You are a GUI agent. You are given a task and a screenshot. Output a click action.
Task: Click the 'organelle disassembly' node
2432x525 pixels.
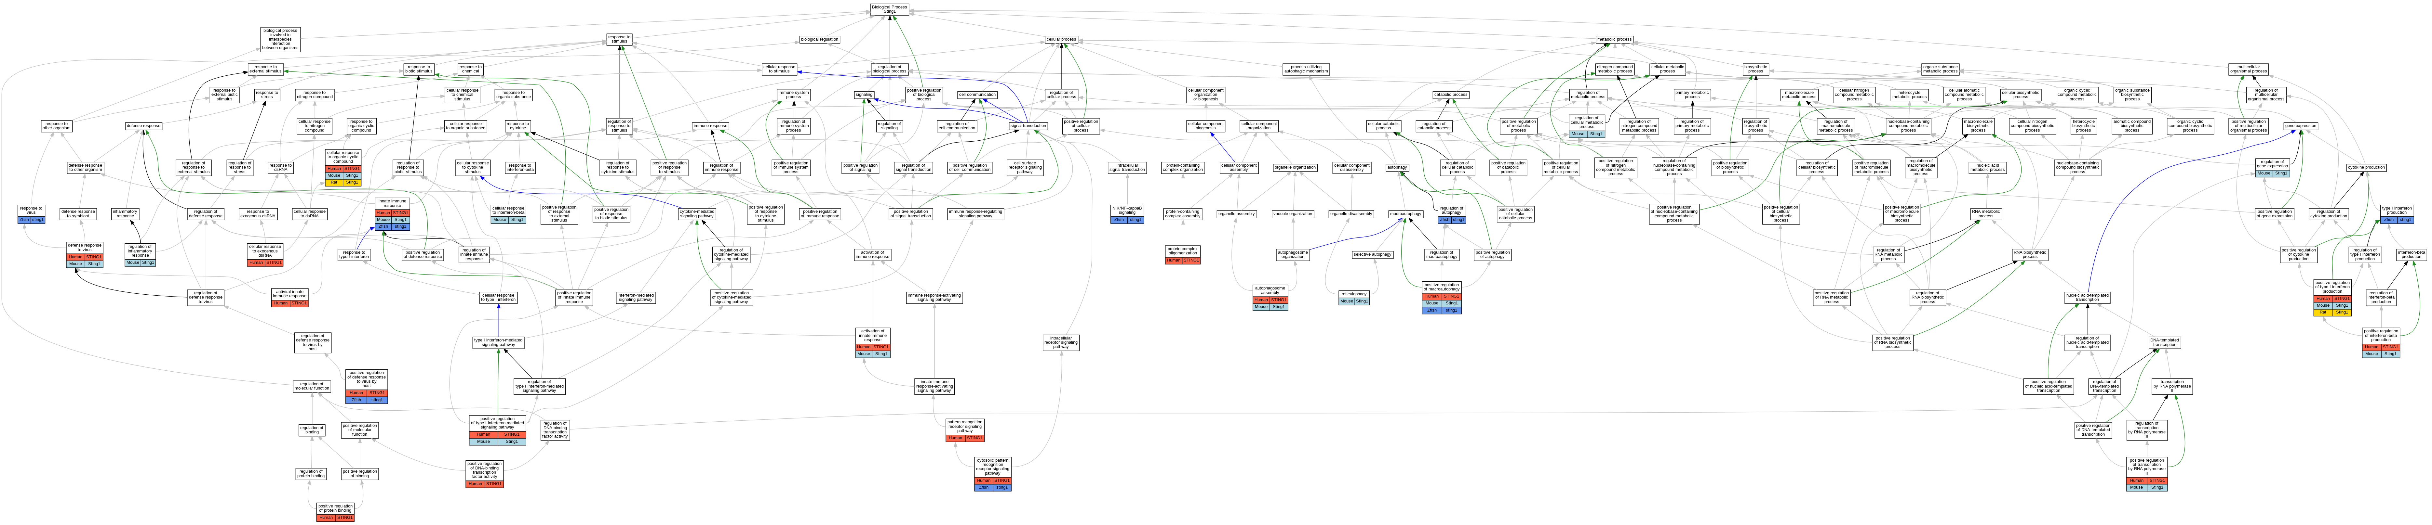coord(1351,214)
